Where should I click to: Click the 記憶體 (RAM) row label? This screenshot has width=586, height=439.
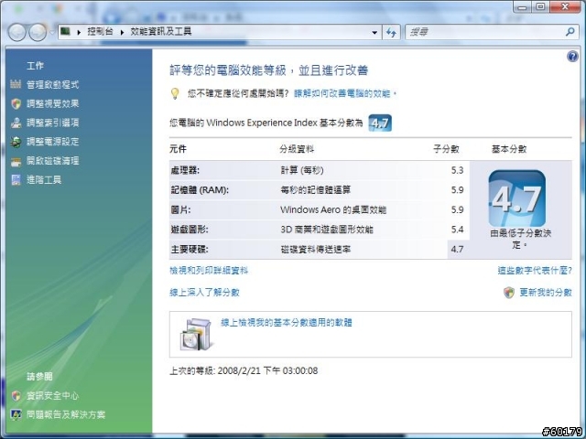[x=200, y=190]
